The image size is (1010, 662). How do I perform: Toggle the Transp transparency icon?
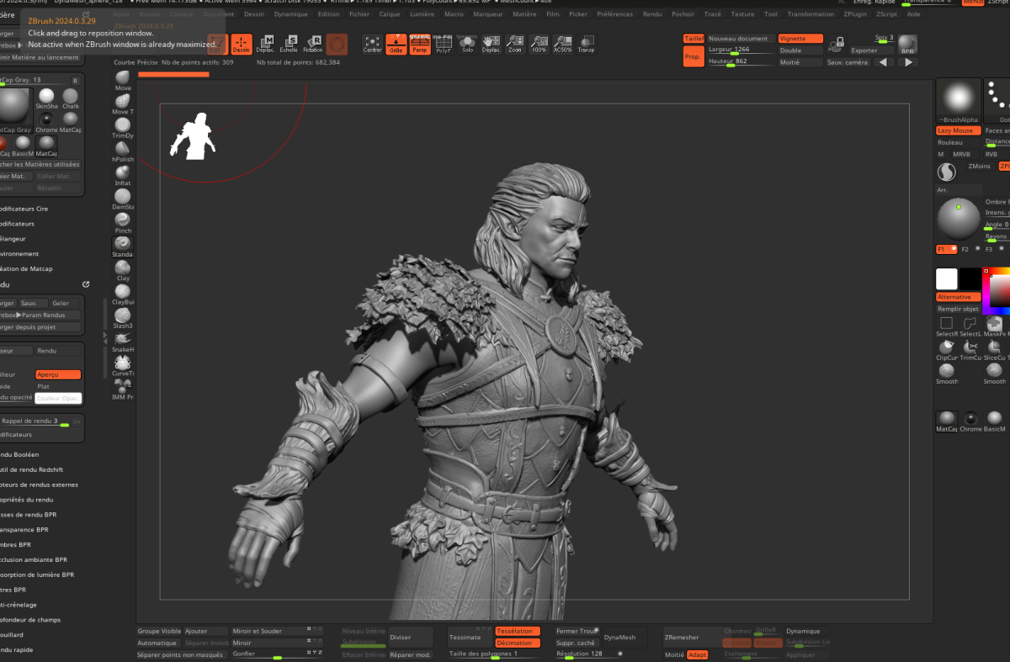pos(586,45)
